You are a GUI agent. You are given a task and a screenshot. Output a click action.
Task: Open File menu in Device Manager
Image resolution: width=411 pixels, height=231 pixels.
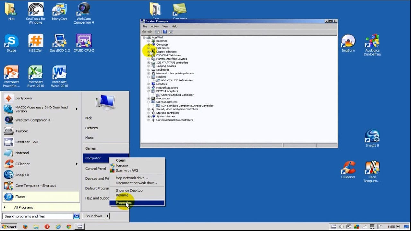pyautogui.click(x=145, y=26)
